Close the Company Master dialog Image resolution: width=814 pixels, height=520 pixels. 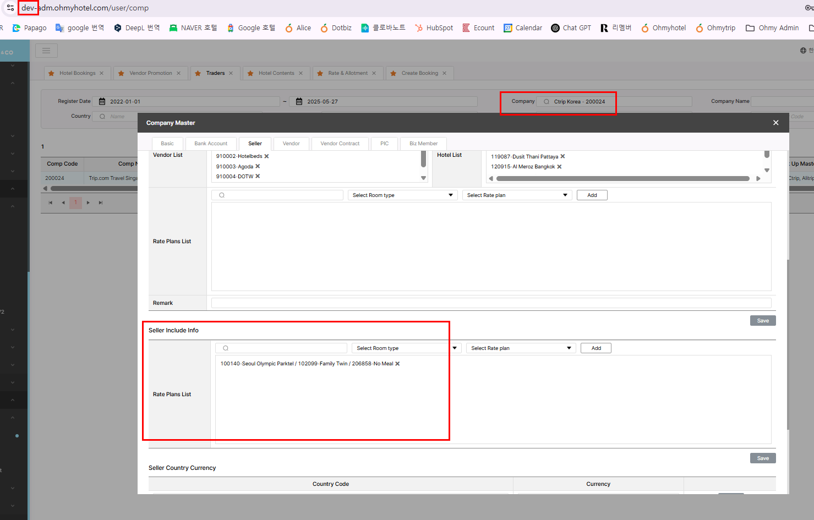coord(775,123)
